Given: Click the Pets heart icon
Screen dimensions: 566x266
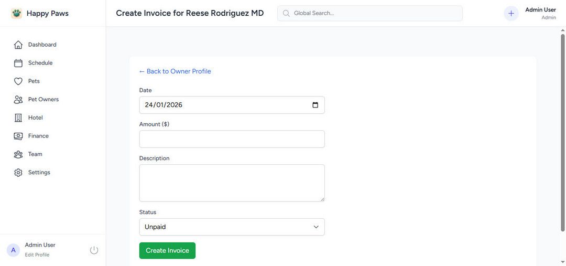Looking at the screenshot, I should [x=18, y=81].
